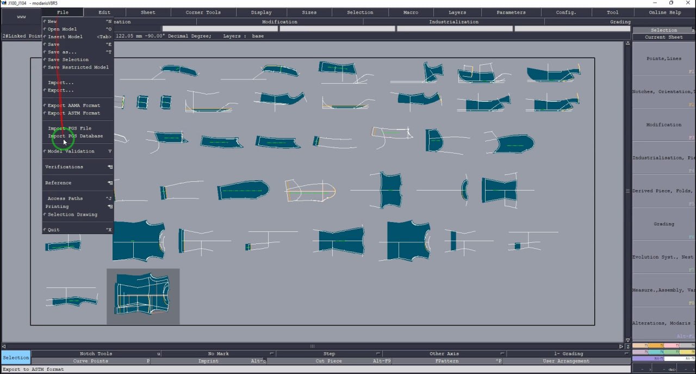This screenshot has height=374, width=696.
Task: Switch to the Grading toolbar tab at top
Action: pyautogui.click(x=620, y=22)
